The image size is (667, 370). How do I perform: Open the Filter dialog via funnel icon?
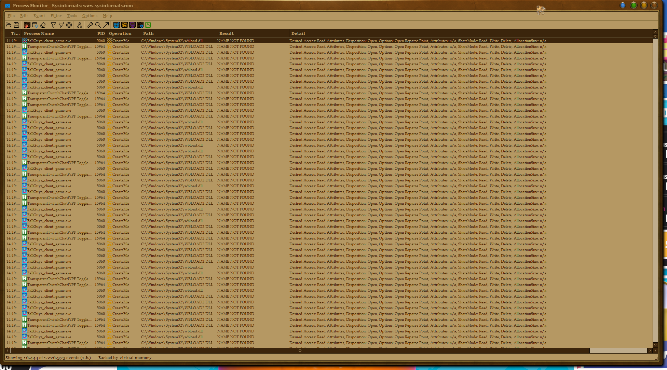[x=53, y=25]
